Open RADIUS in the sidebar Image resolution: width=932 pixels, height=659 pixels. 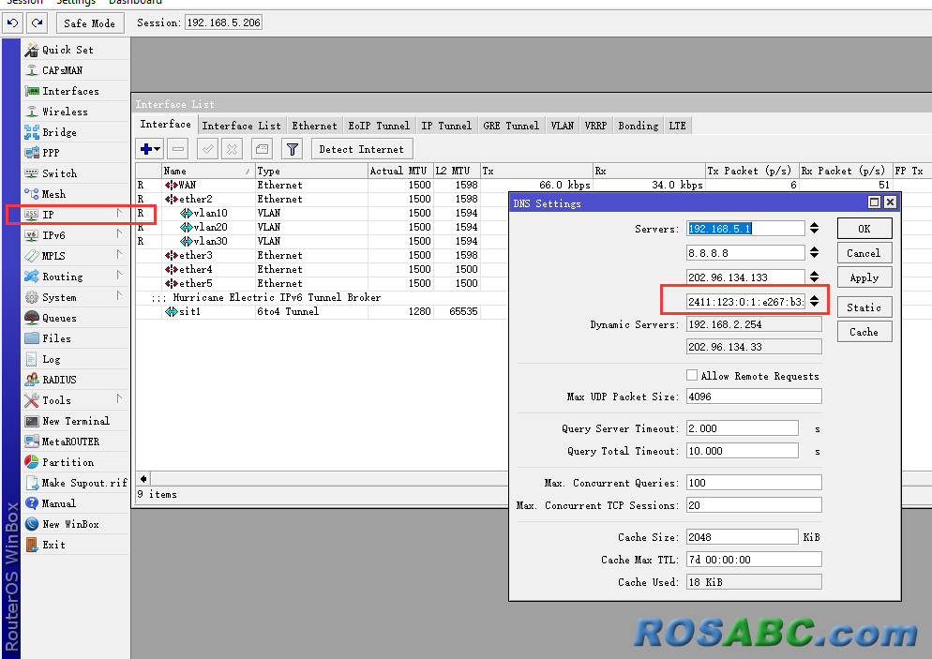(76, 380)
